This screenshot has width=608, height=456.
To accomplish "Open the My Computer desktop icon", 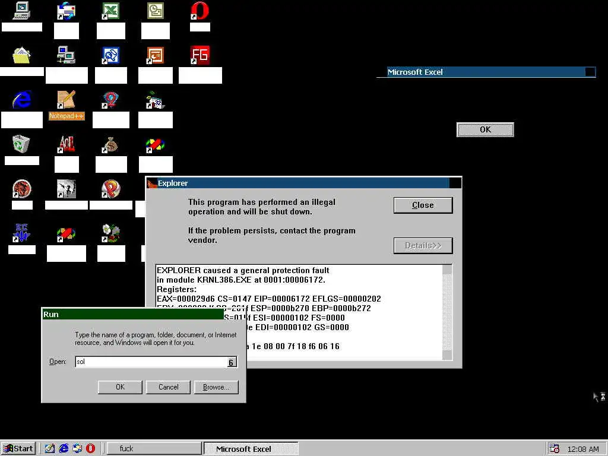I will pyautogui.click(x=21, y=11).
